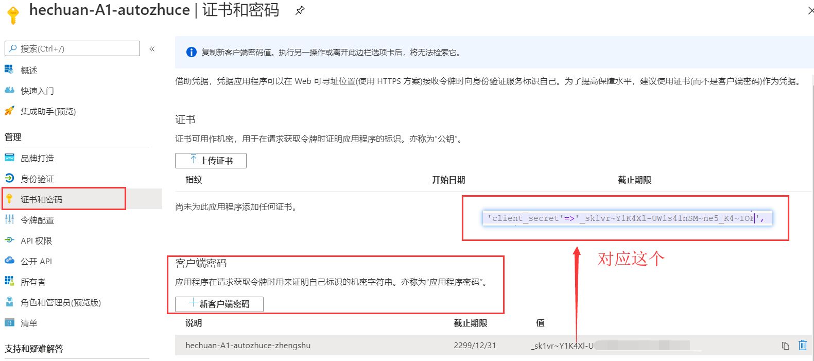The width and height of the screenshot is (814, 361).
Task: Open 所有者 in the sidebar
Action: pos(33,282)
